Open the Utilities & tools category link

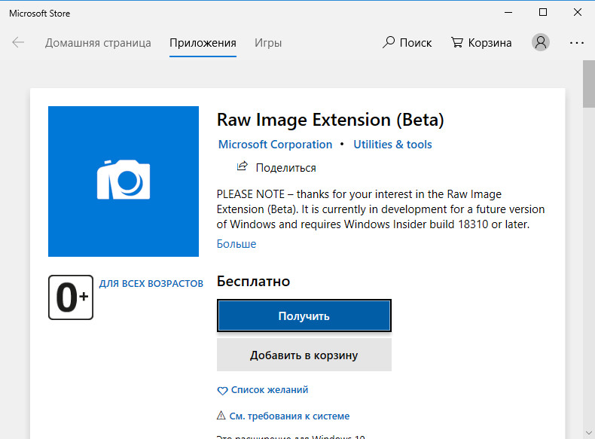(392, 145)
